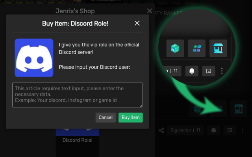
Task: Close the Buy item: Discord Role! dialog
Action: pyautogui.click(x=137, y=23)
